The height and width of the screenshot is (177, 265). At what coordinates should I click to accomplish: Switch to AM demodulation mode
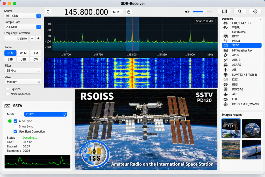(36, 53)
